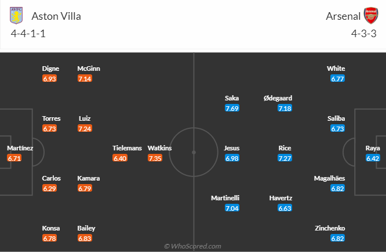Click goalkeeper Raya's 6.42 rating

pos(373,158)
